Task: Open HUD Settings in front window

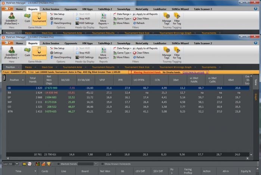Action: [x=85, y=57]
